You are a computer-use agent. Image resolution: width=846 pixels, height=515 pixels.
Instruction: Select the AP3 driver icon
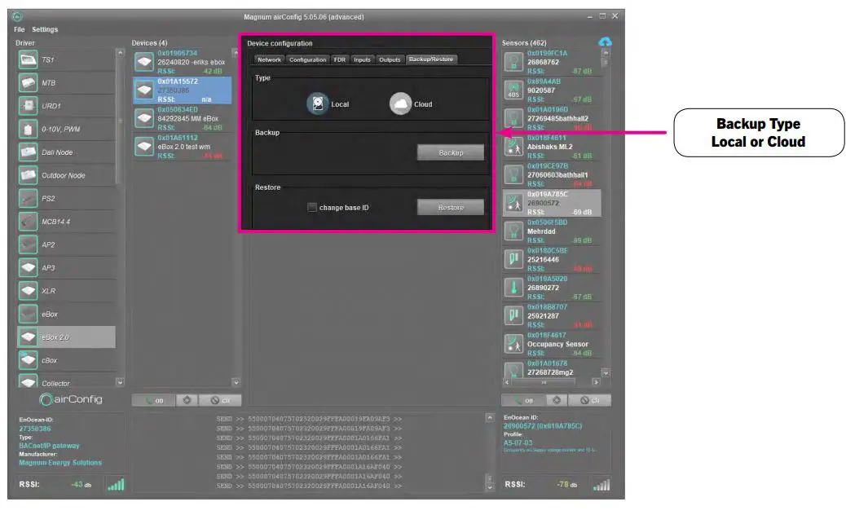coord(28,267)
